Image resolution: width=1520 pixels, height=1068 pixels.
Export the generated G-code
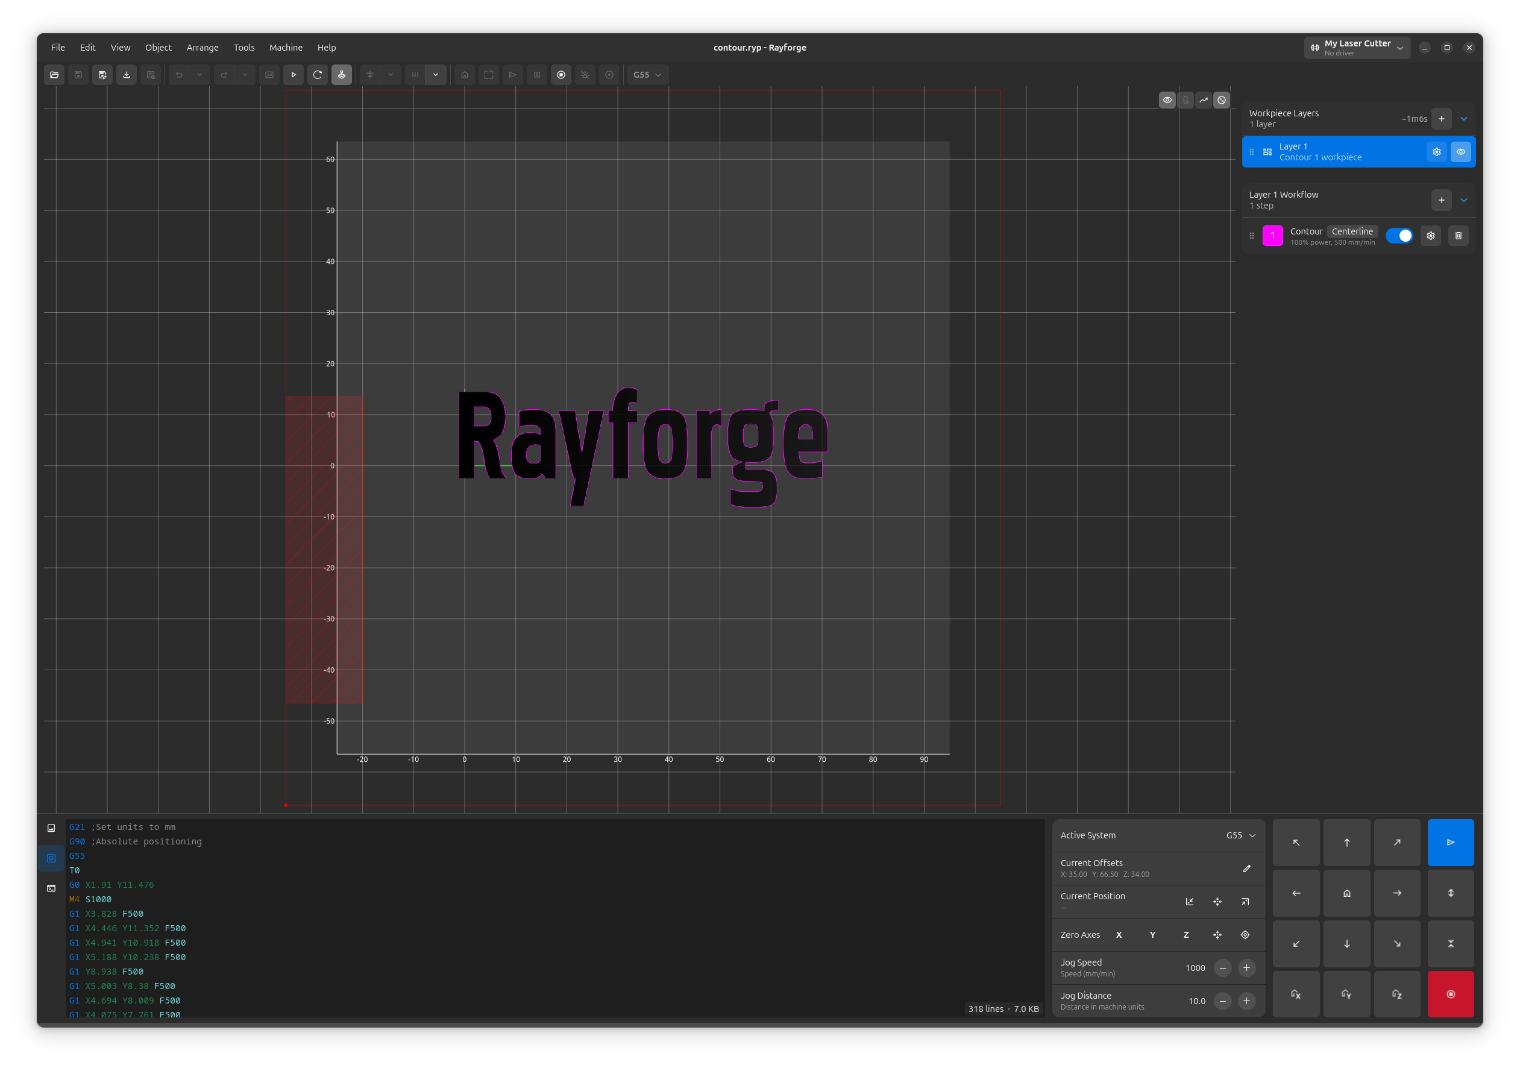click(126, 75)
